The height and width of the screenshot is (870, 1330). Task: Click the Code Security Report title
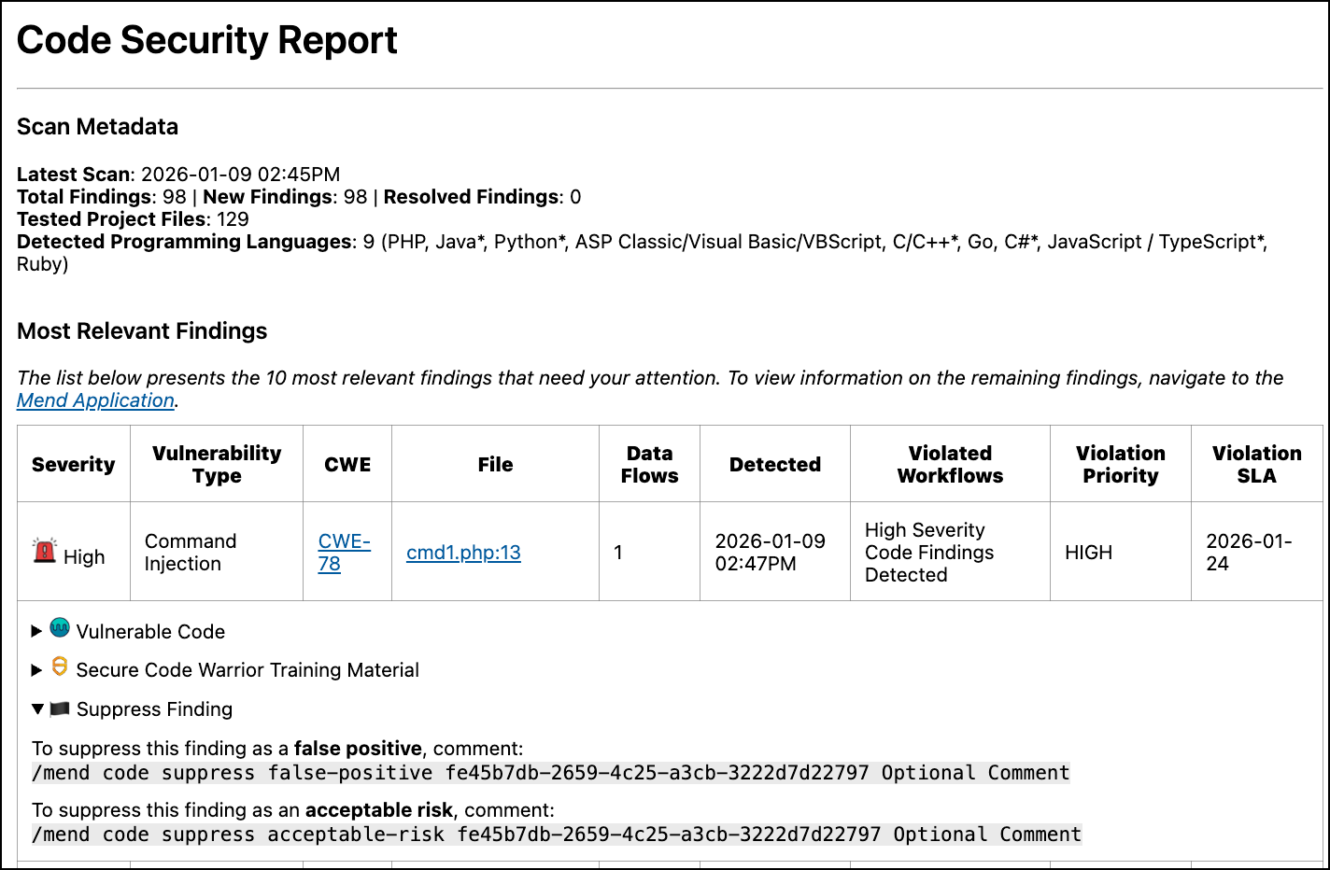click(x=207, y=40)
